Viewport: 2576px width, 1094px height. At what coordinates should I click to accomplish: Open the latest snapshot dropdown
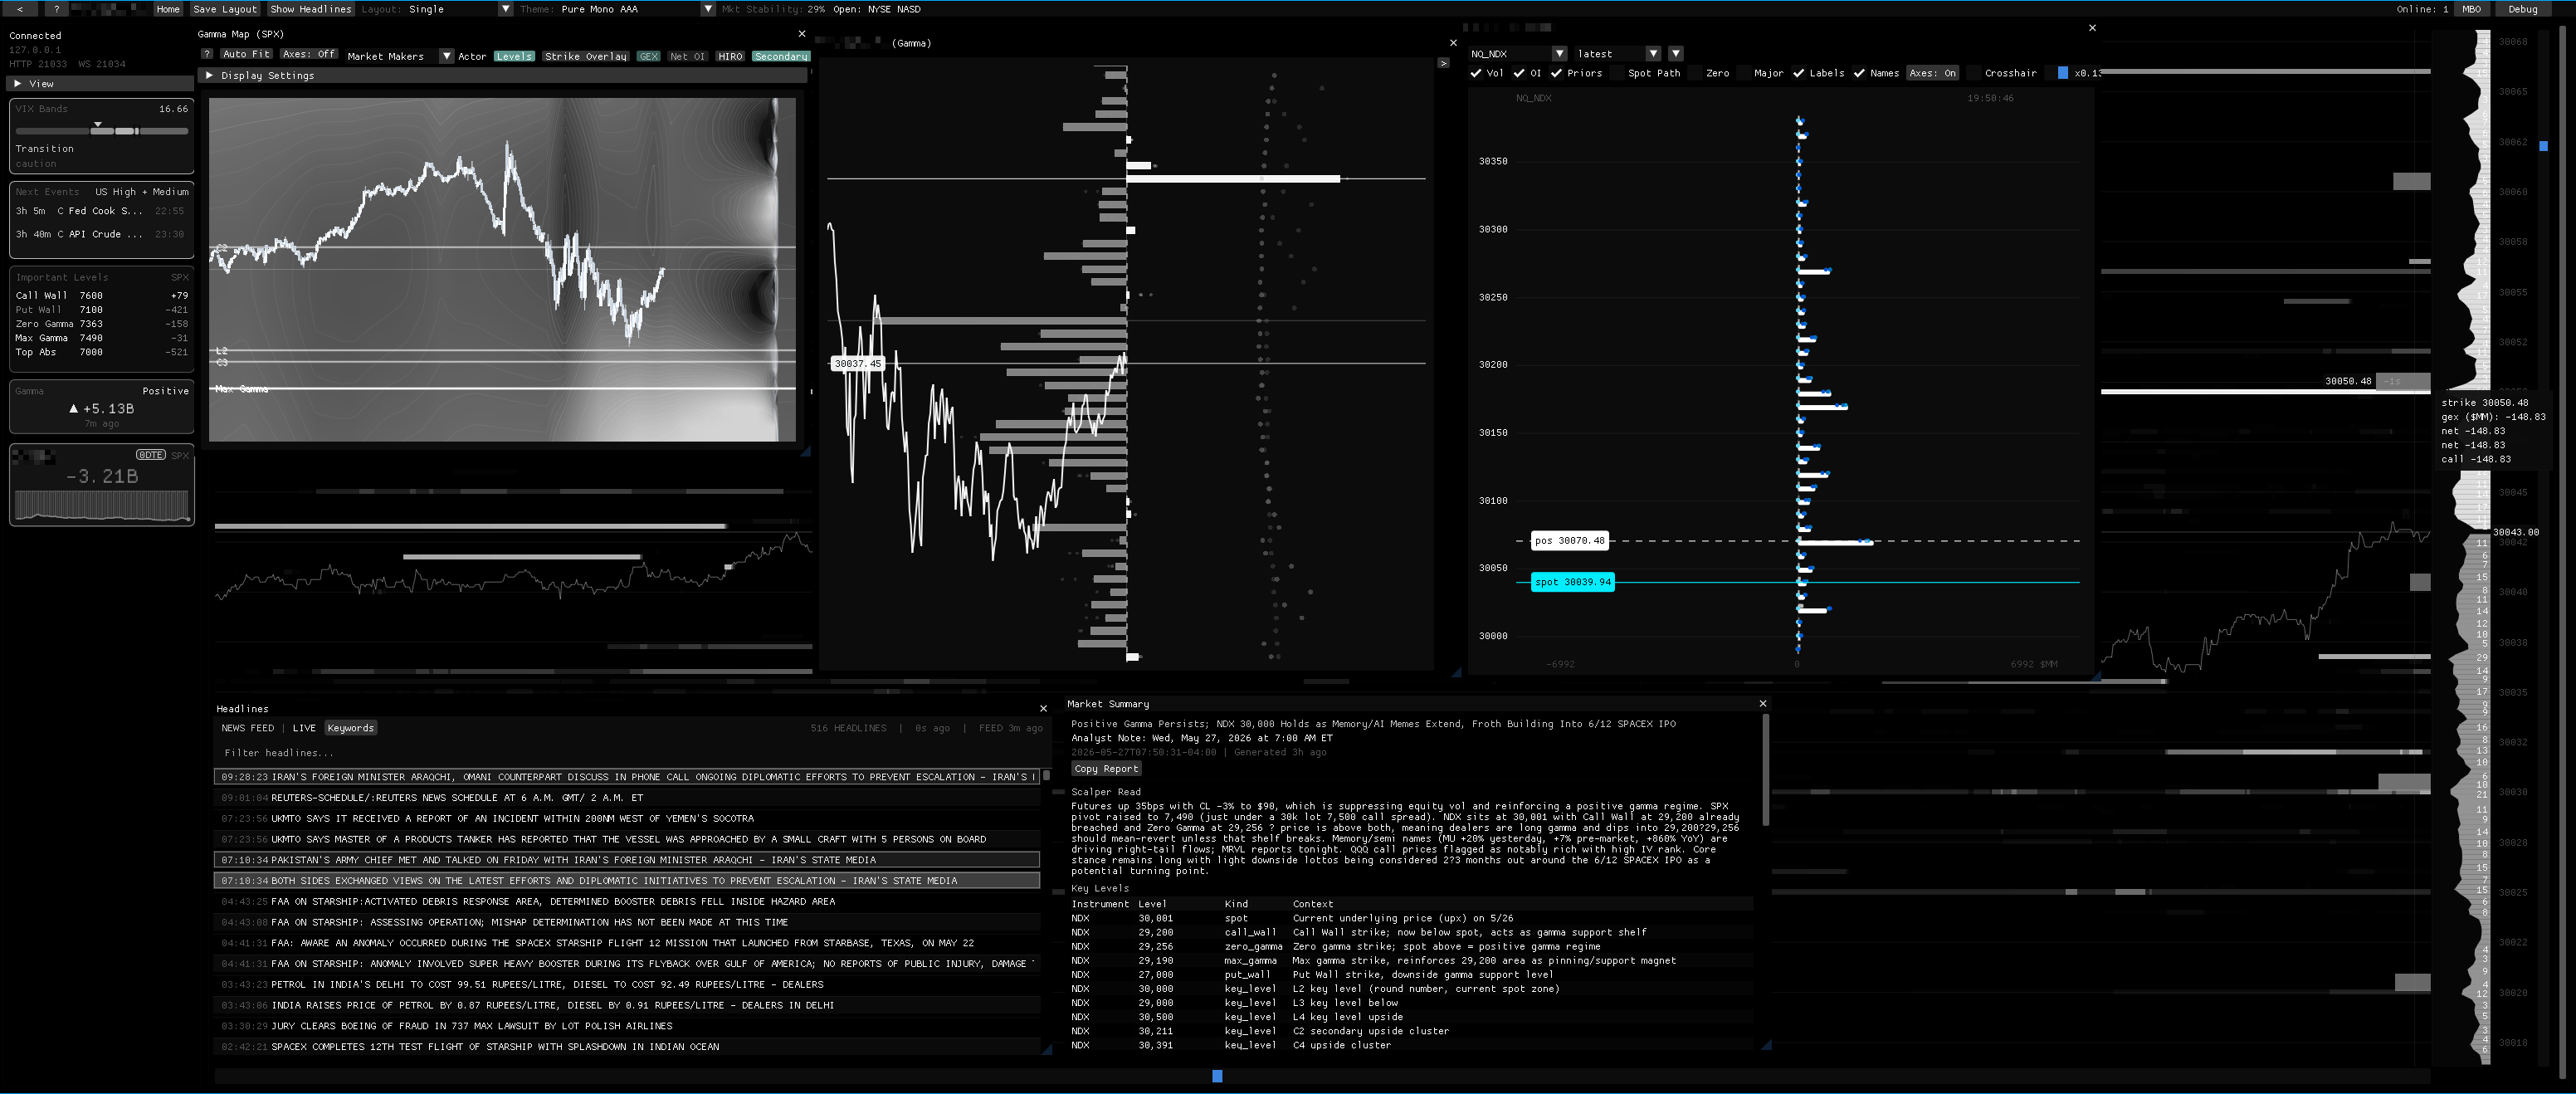(x=1617, y=54)
